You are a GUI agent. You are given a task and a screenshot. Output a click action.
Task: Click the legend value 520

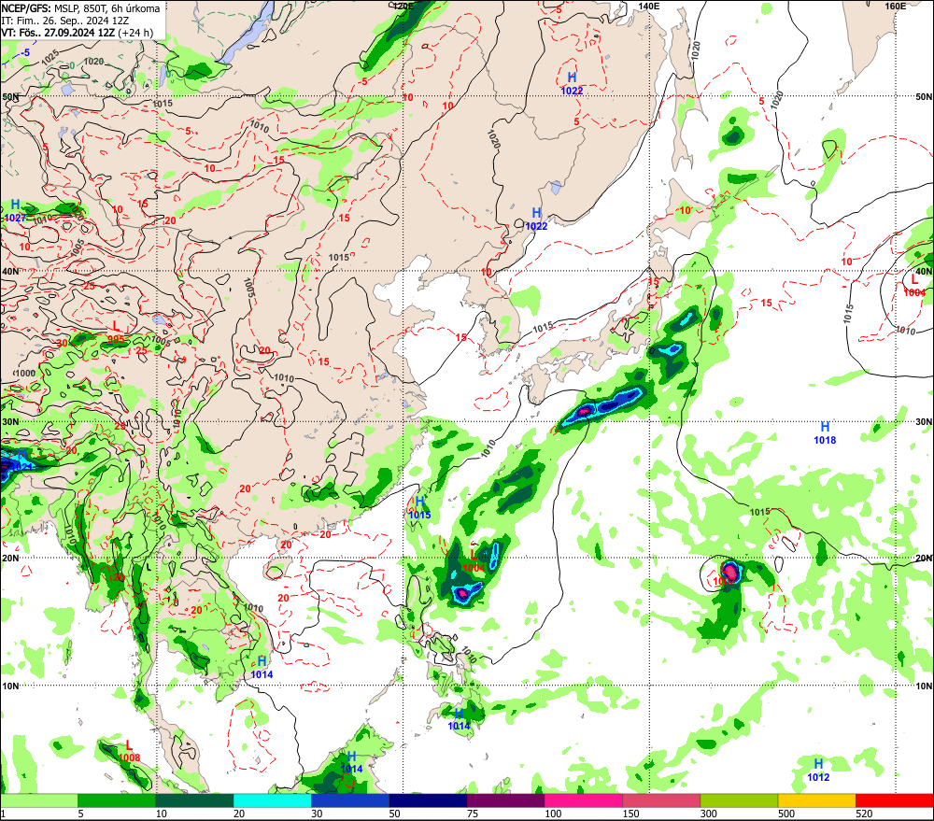(x=864, y=814)
